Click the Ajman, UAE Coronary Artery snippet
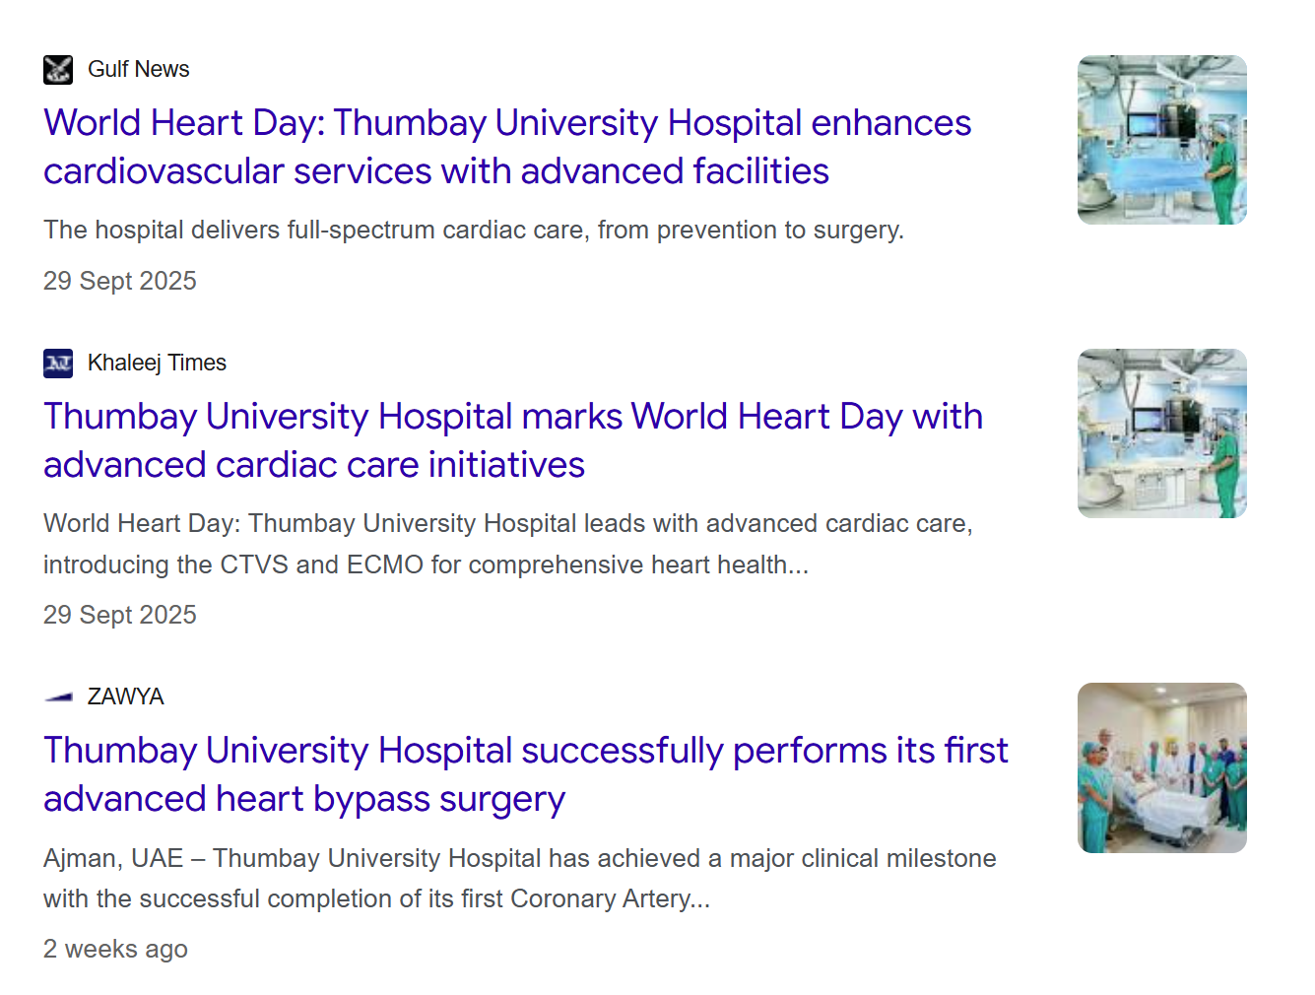 point(519,859)
